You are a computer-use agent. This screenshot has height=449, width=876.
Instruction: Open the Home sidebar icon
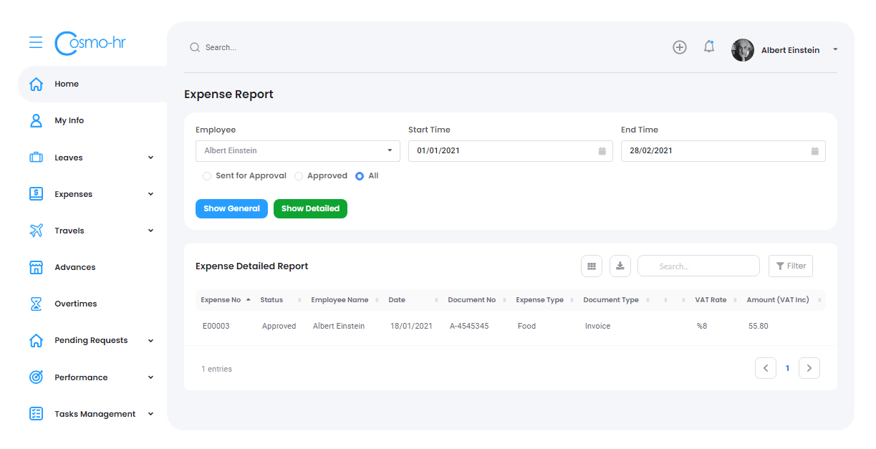pos(36,84)
